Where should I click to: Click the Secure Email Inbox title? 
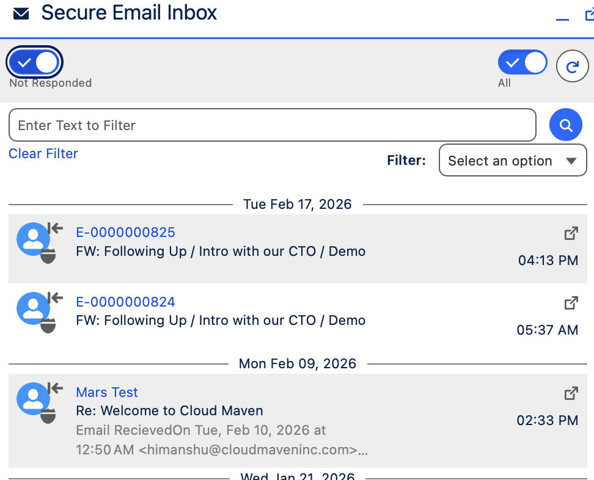coord(129,13)
